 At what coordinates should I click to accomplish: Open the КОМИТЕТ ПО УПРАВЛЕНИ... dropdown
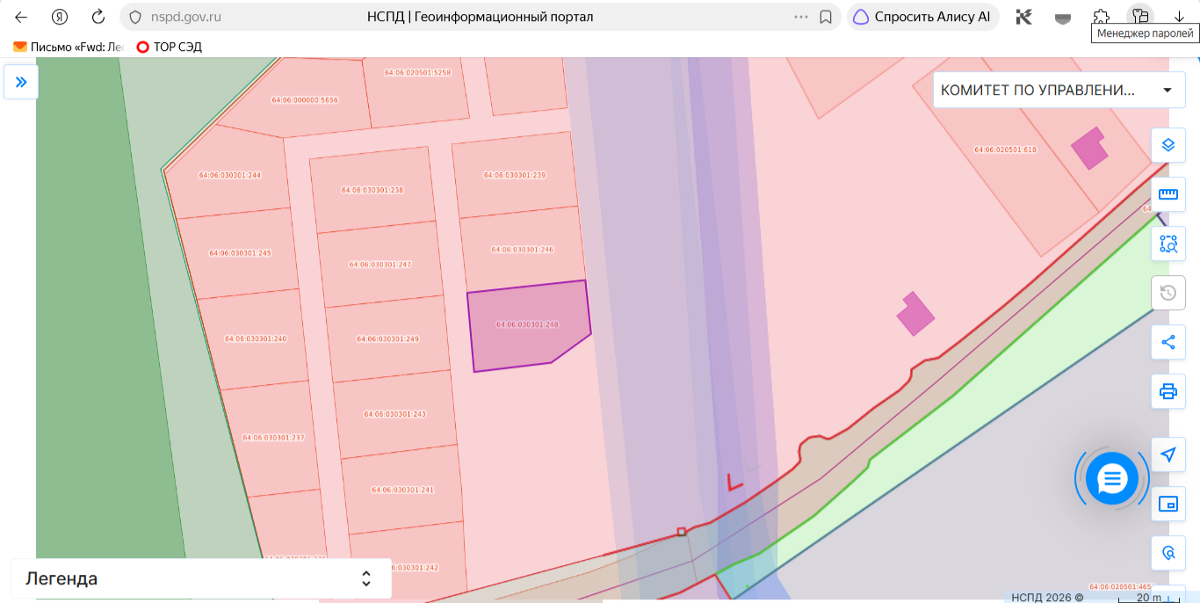tap(1058, 90)
